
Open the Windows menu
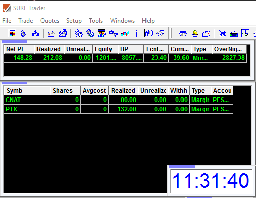click(122, 21)
